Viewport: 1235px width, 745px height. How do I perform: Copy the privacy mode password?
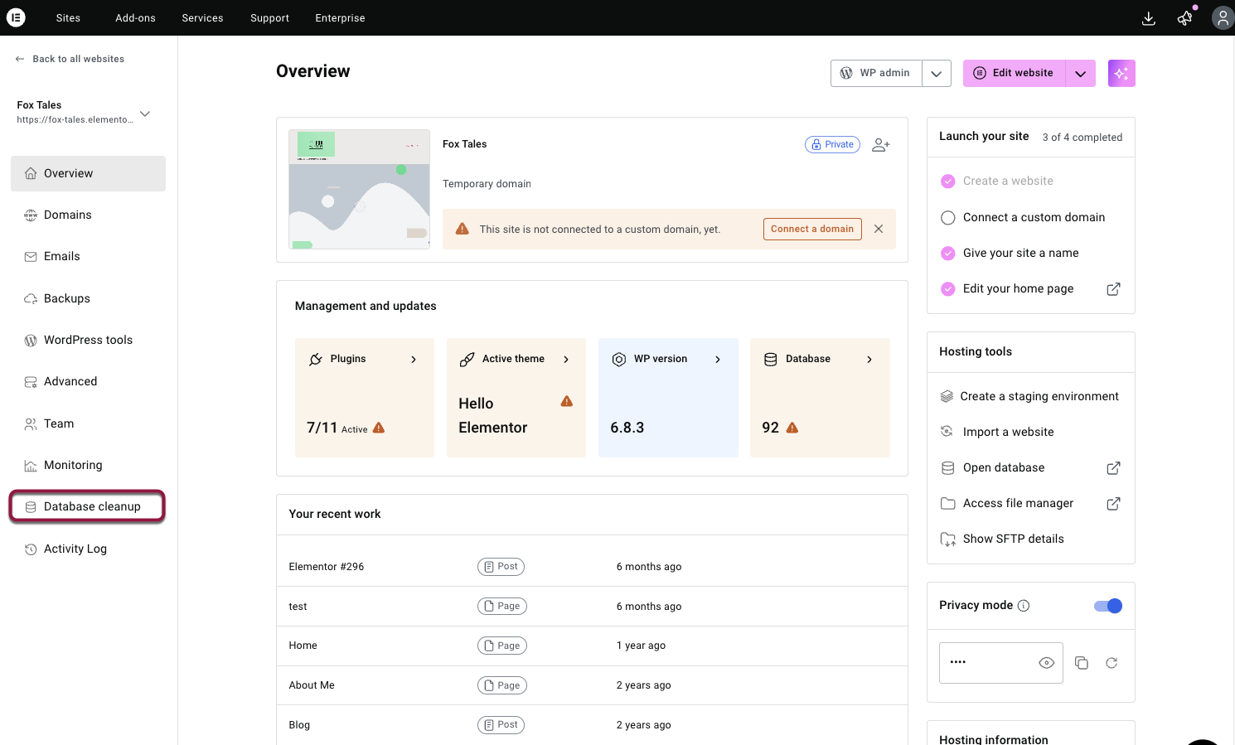[1082, 663]
